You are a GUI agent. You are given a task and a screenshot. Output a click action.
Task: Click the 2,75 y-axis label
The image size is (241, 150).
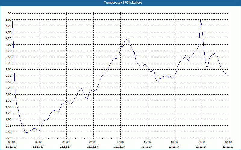[8, 76]
